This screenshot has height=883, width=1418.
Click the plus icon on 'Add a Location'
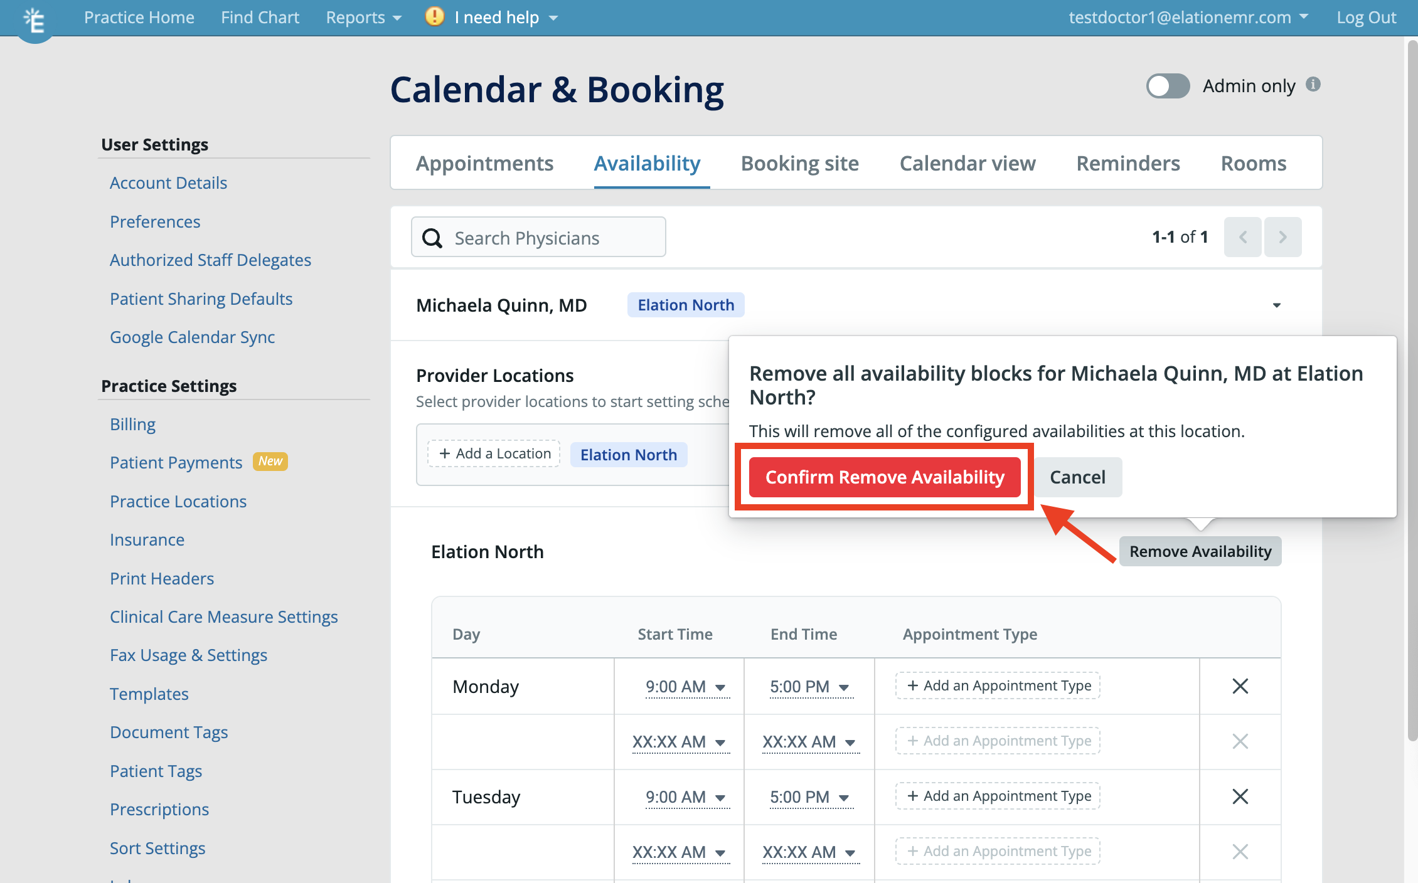click(445, 453)
